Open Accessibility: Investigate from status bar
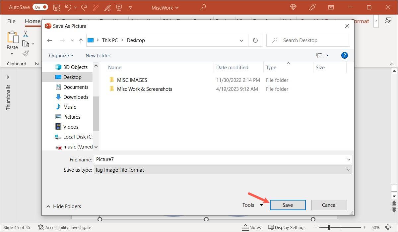Image resolution: width=398 pixels, height=232 pixels. click(x=65, y=227)
